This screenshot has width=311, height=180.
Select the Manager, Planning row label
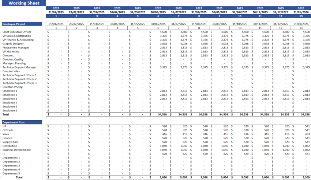pyautogui.click(x=14, y=63)
